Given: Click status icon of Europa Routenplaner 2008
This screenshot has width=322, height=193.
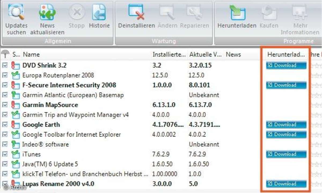Looking at the screenshot, I should [x=16, y=75].
